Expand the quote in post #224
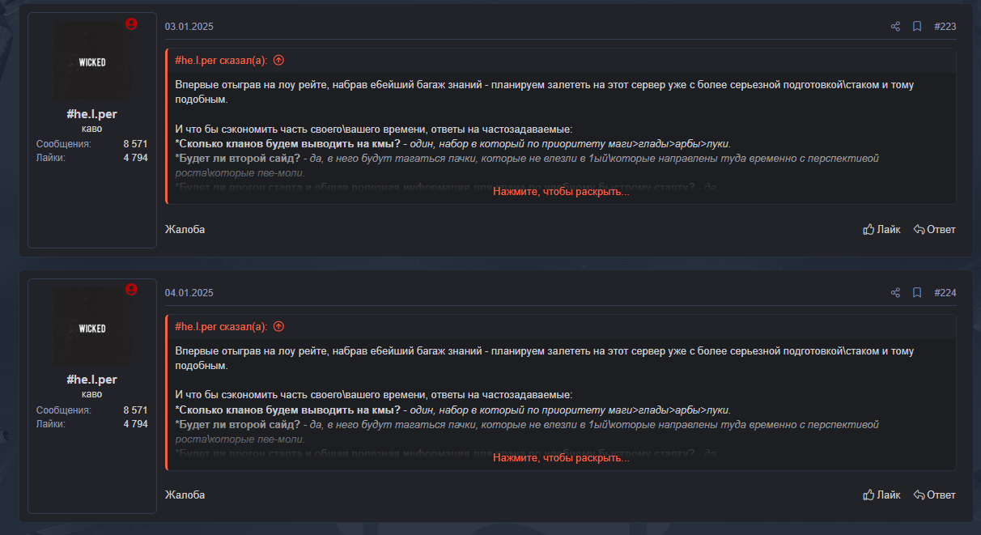This screenshot has width=981, height=535. (561, 458)
